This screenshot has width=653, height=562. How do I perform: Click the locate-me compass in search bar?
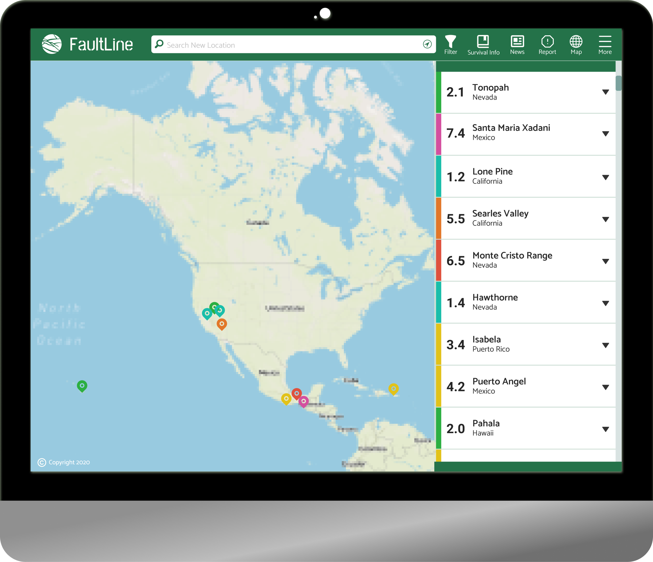click(x=427, y=44)
